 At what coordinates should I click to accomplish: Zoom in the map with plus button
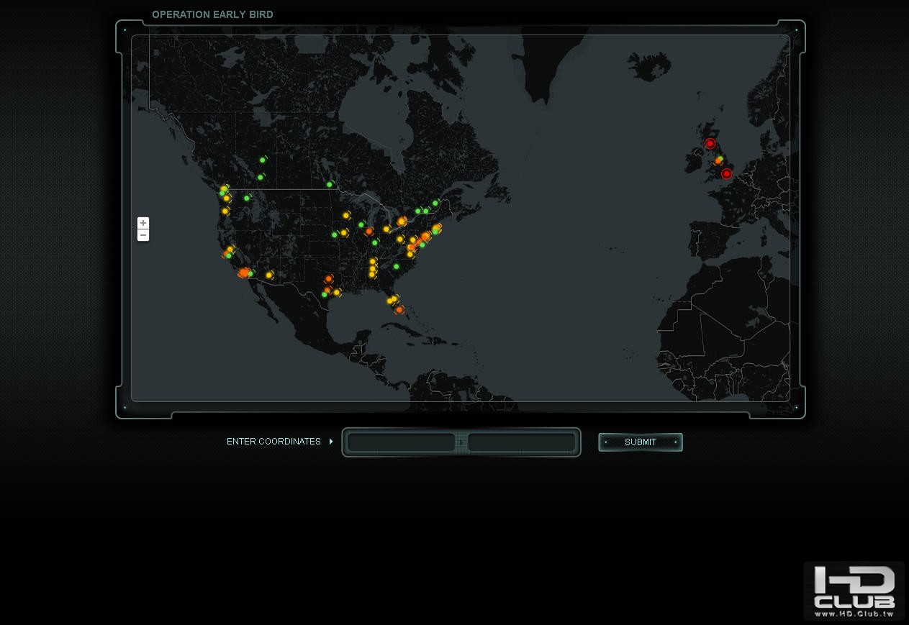(x=143, y=223)
